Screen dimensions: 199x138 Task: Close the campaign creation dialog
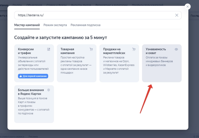(x=188, y=7)
